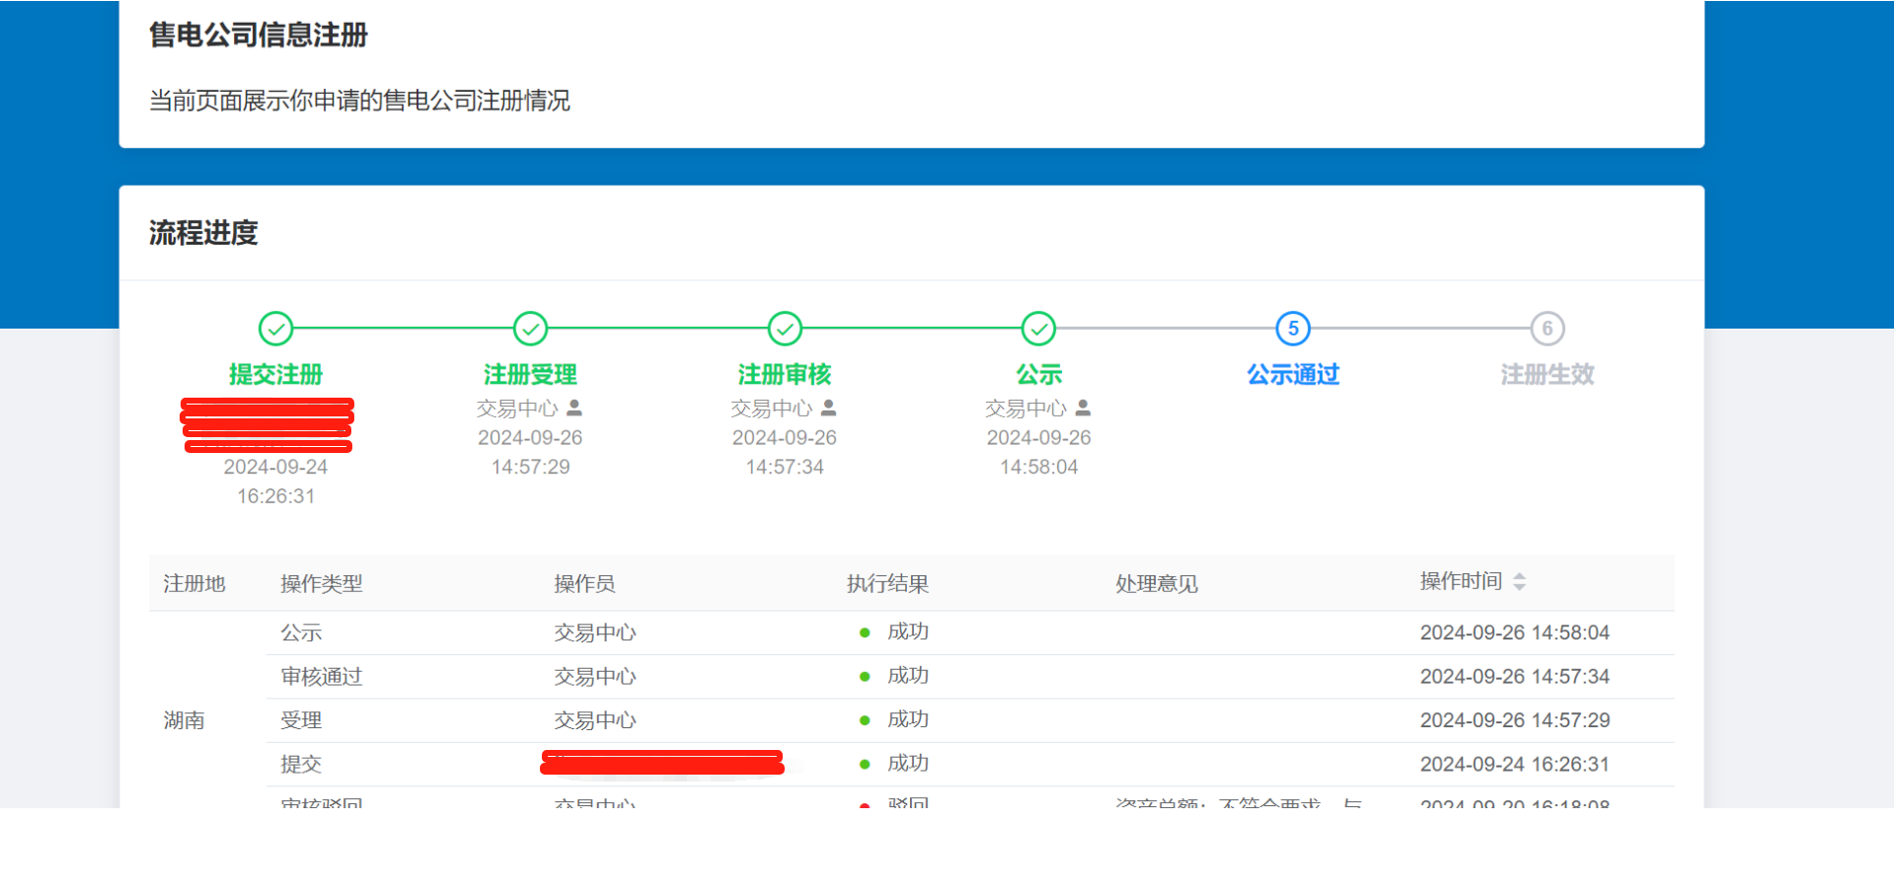The image size is (1895, 895).
Task: Click the 审核通过 operation type cell
Action: click(322, 677)
